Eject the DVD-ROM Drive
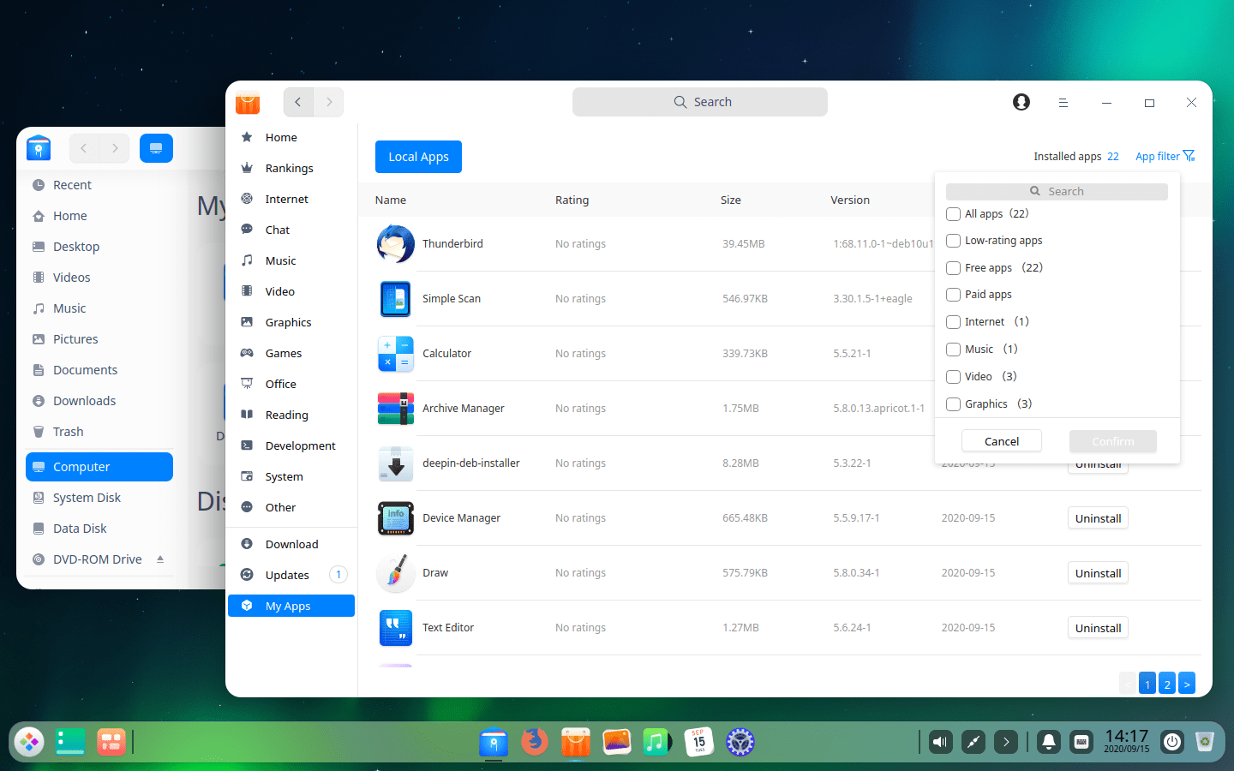This screenshot has height=771, width=1234. [160, 559]
